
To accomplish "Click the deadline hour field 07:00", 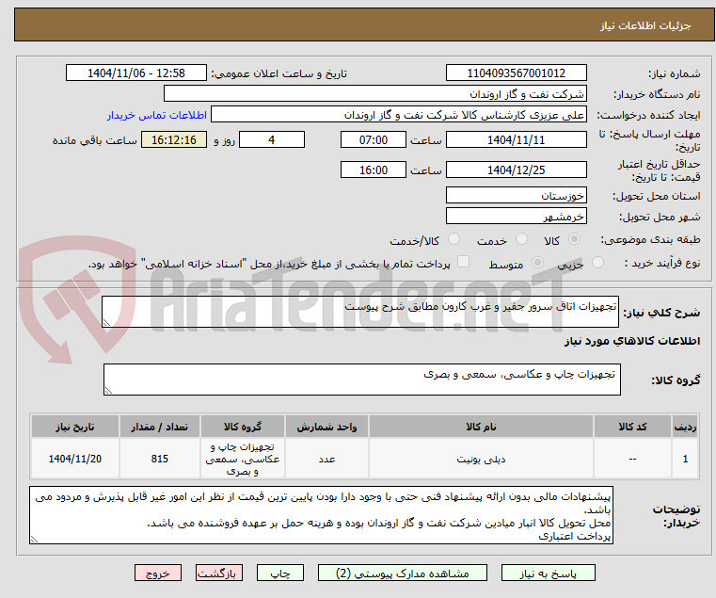I will (374, 139).
